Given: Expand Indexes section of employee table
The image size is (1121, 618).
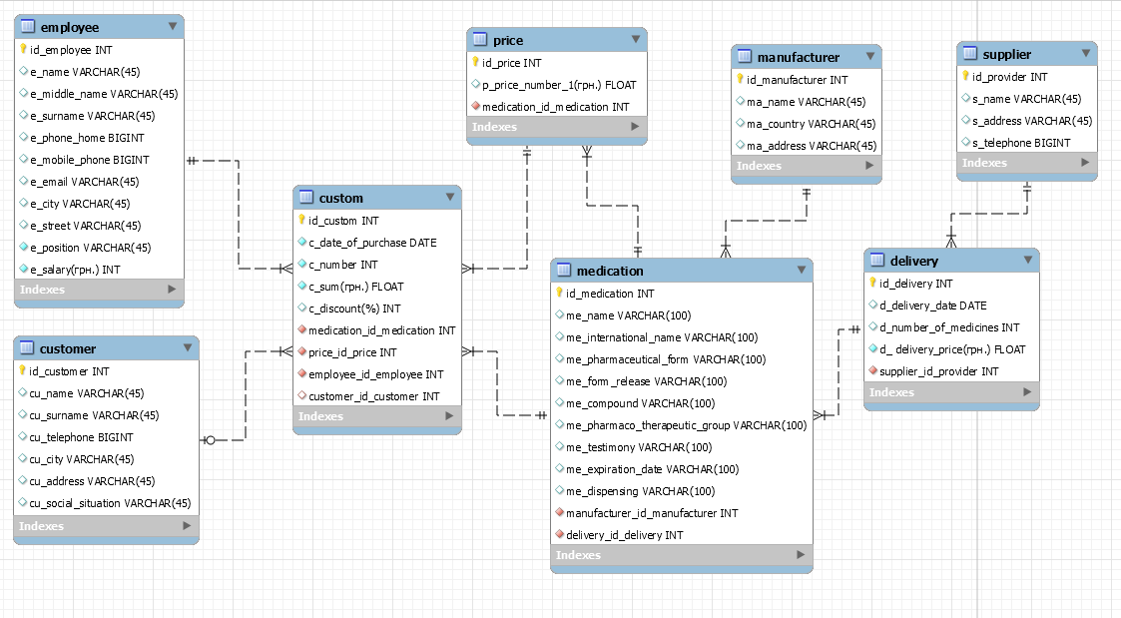Looking at the screenshot, I should point(172,289).
